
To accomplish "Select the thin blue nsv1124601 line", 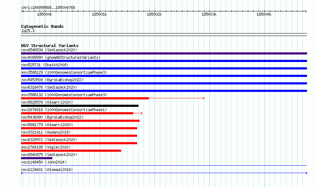I will 164,173.
